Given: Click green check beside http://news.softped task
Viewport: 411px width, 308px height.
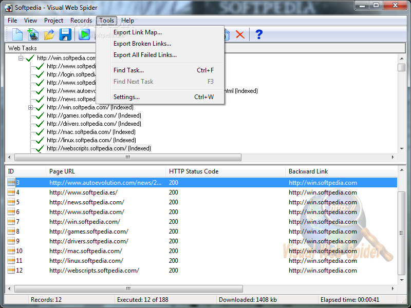Looking at the screenshot, I should tap(40, 99).
